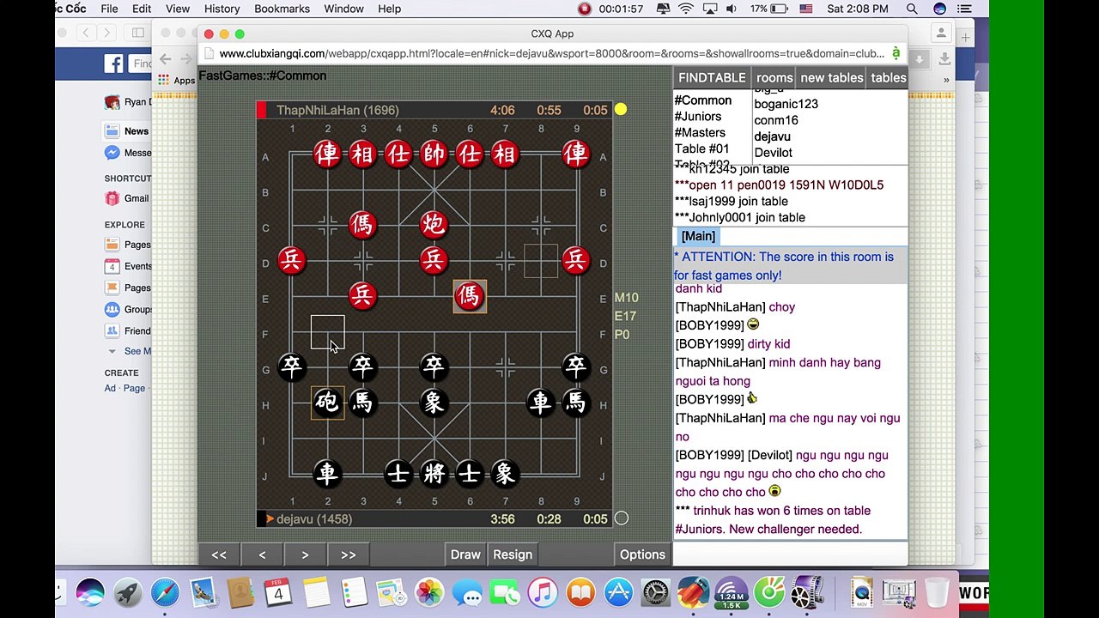1099x618 pixels.
Task: Open the File menu
Action: click(x=109, y=9)
